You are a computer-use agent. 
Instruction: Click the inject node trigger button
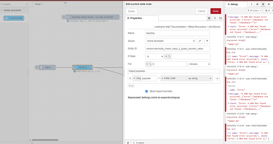37,67
